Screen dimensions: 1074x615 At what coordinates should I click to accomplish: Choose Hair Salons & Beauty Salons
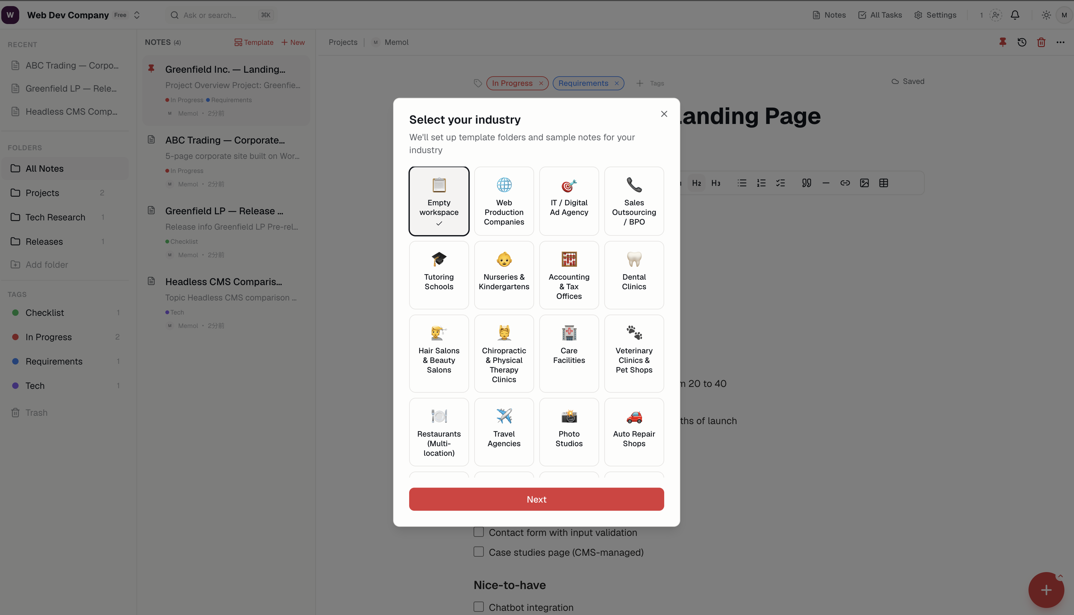point(439,354)
